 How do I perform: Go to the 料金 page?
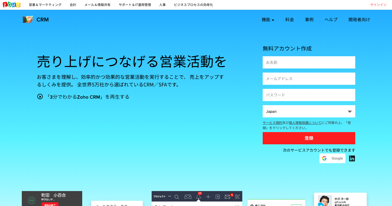click(x=290, y=20)
